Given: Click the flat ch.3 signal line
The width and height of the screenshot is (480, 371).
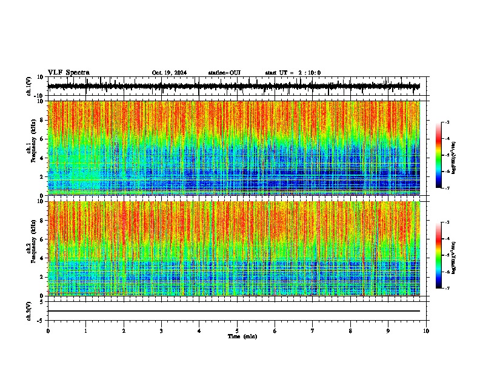Looking at the screenshot, I should tap(233, 311).
